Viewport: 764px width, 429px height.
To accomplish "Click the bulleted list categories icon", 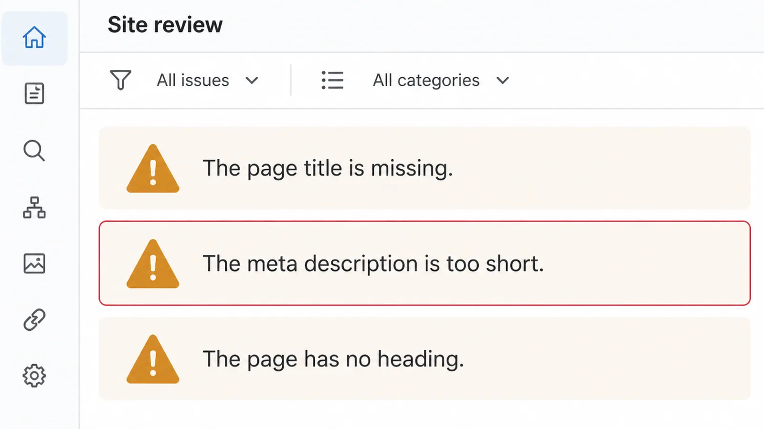I will 332,80.
